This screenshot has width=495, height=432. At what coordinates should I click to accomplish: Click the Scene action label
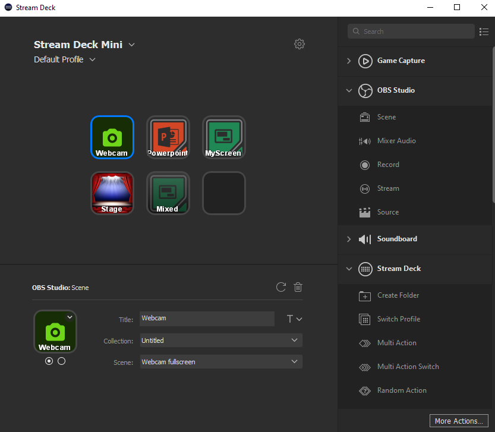386,117
